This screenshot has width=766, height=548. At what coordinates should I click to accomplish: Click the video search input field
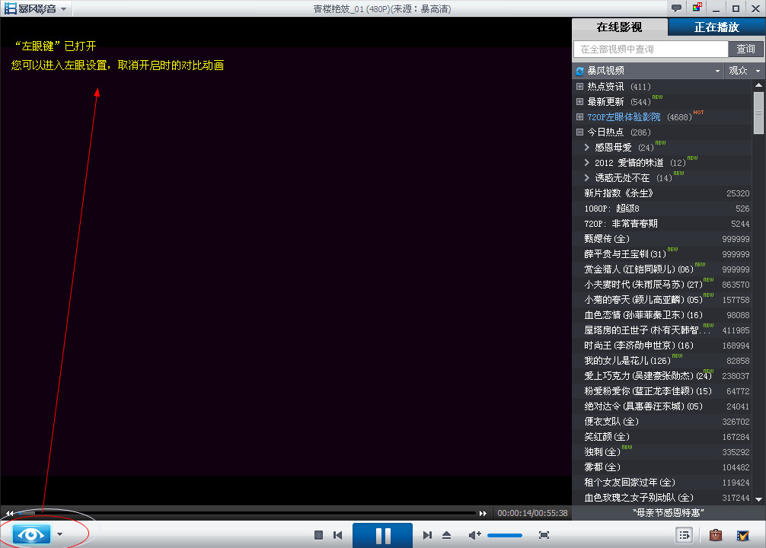[651, 49]
